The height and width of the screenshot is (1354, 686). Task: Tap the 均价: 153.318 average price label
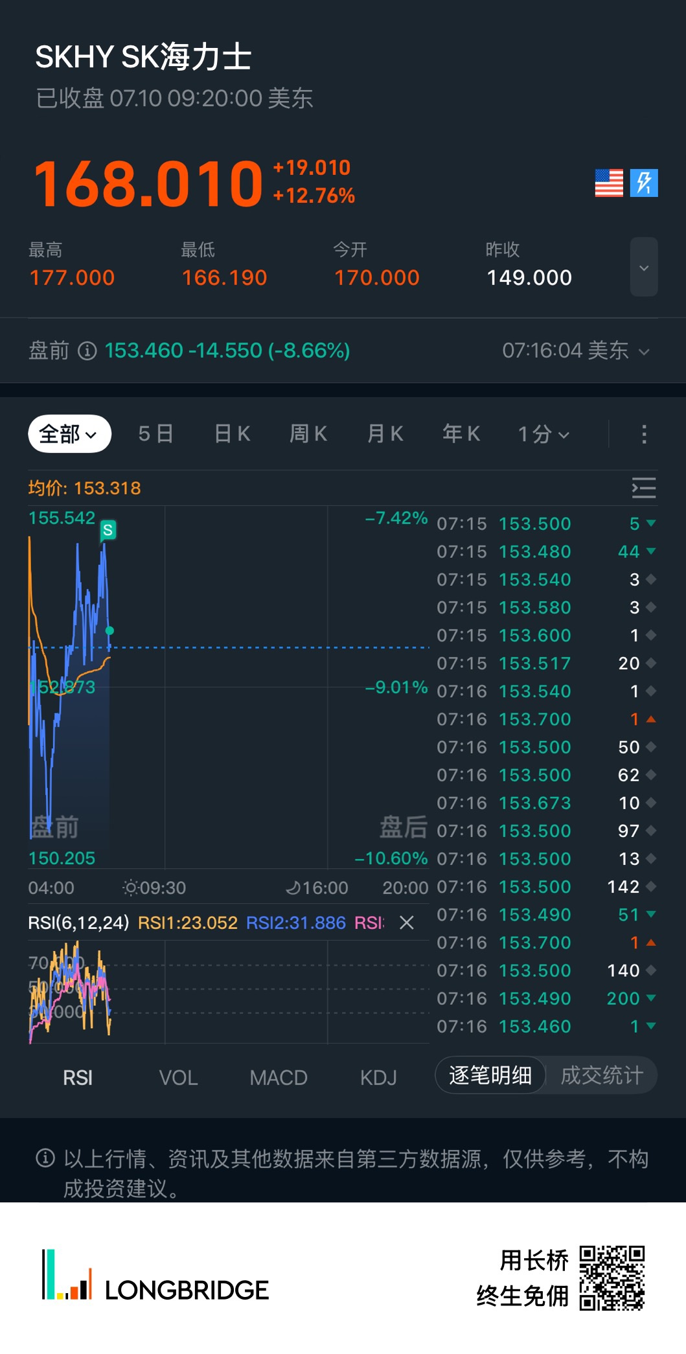pyautogui.click(x=84, y=488)
